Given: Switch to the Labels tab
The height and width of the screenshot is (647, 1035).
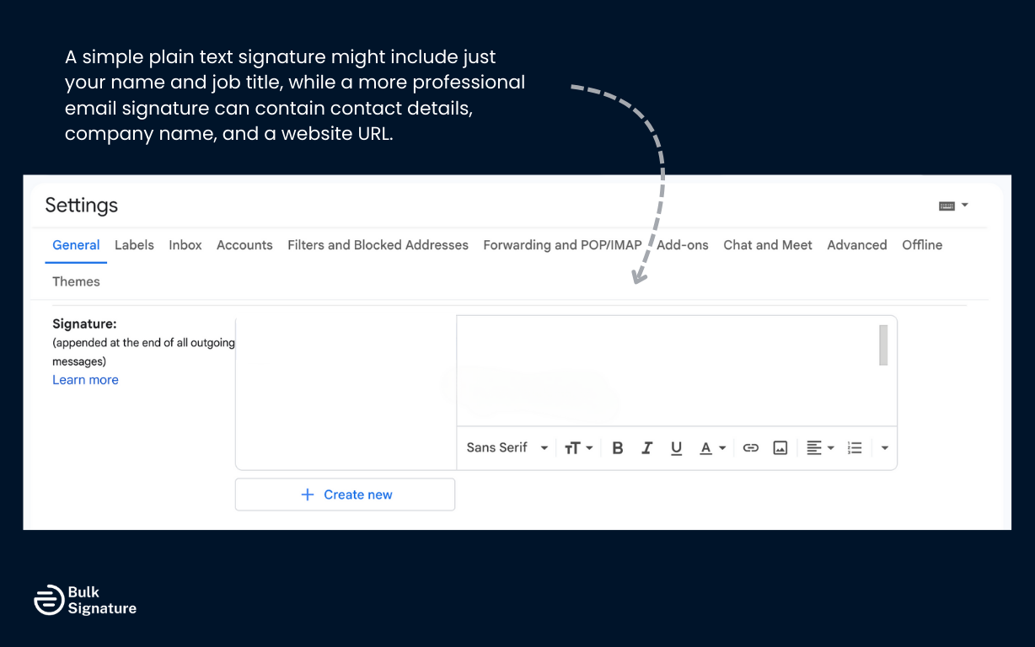Looking at the screenshot, I should pos(134,245).
